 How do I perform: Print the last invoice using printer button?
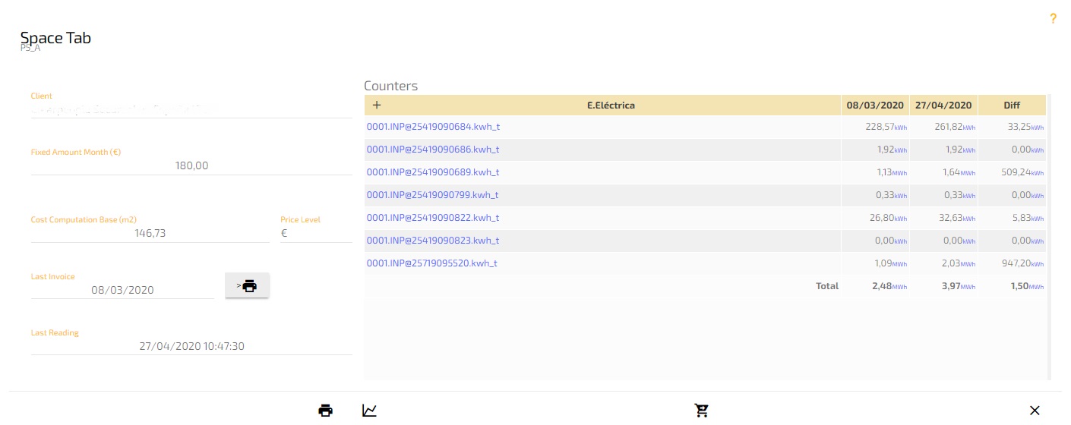247,286
